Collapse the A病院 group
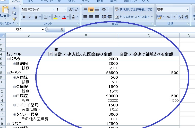Viewport: 195px width, 128px height. point(14,78)
